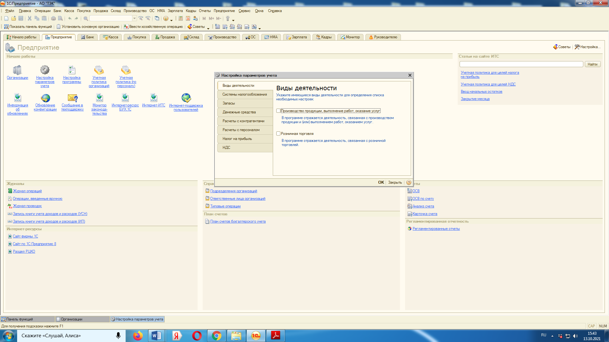Image resolution: width=609 pixels, height=342 pixels.
Task: Click Закрыть in the dialog
Action: tap(395, 182)
